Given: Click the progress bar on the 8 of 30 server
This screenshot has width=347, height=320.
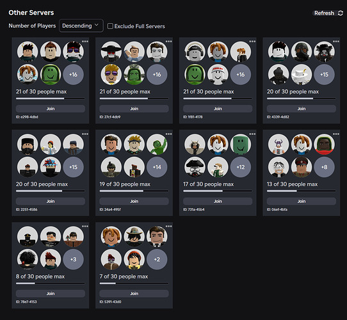Looking at the screenshot, I should (50, 284).
